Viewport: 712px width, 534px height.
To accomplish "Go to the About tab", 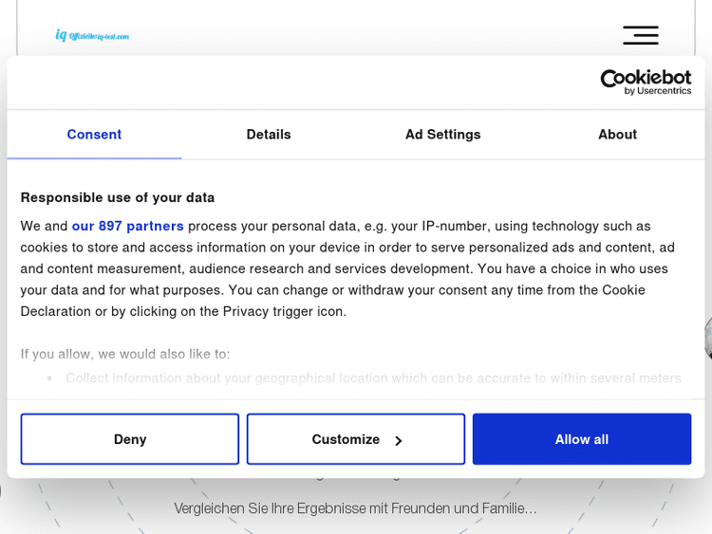I will point(617,135).
